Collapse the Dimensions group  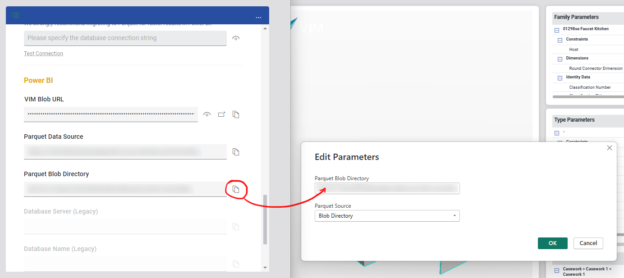[560, 59]
